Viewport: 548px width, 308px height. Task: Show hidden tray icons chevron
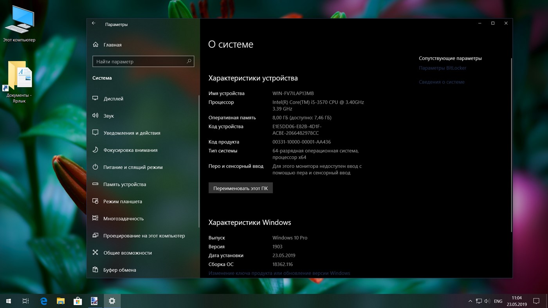pyautogui.click(x=470, y=301)
